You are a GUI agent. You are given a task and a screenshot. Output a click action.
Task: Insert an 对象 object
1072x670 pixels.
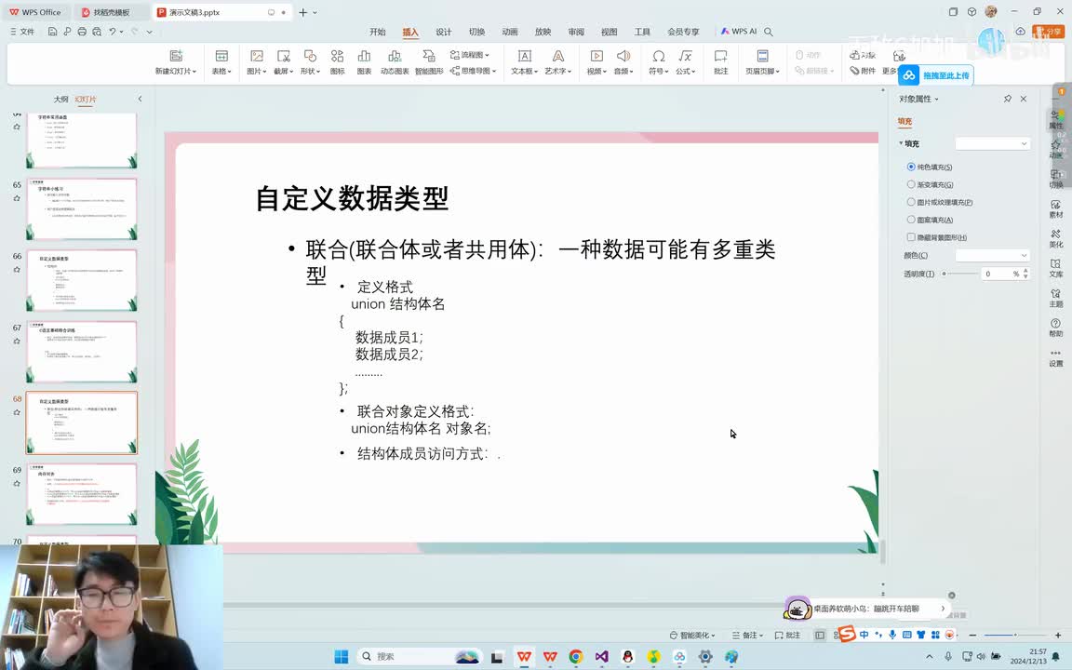(863, 55)
